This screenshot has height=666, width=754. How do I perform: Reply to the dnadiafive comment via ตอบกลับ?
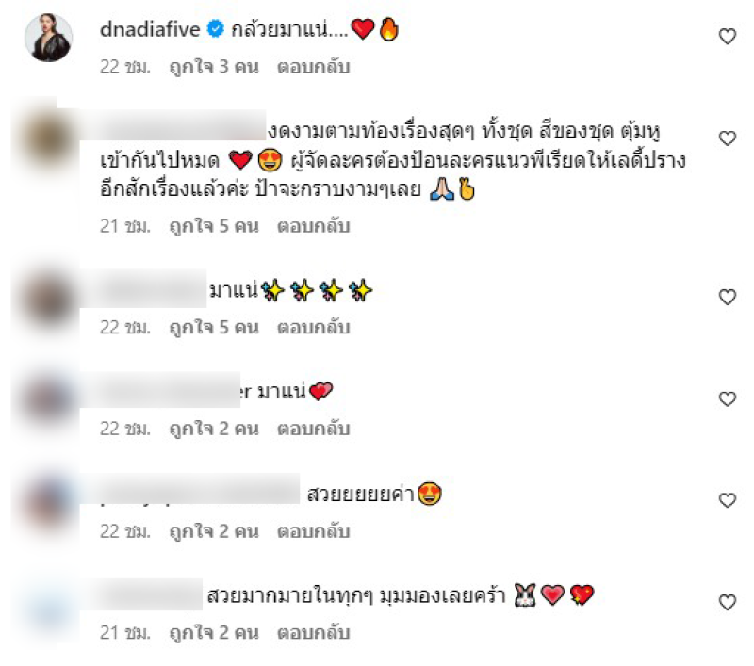[313, 67]
